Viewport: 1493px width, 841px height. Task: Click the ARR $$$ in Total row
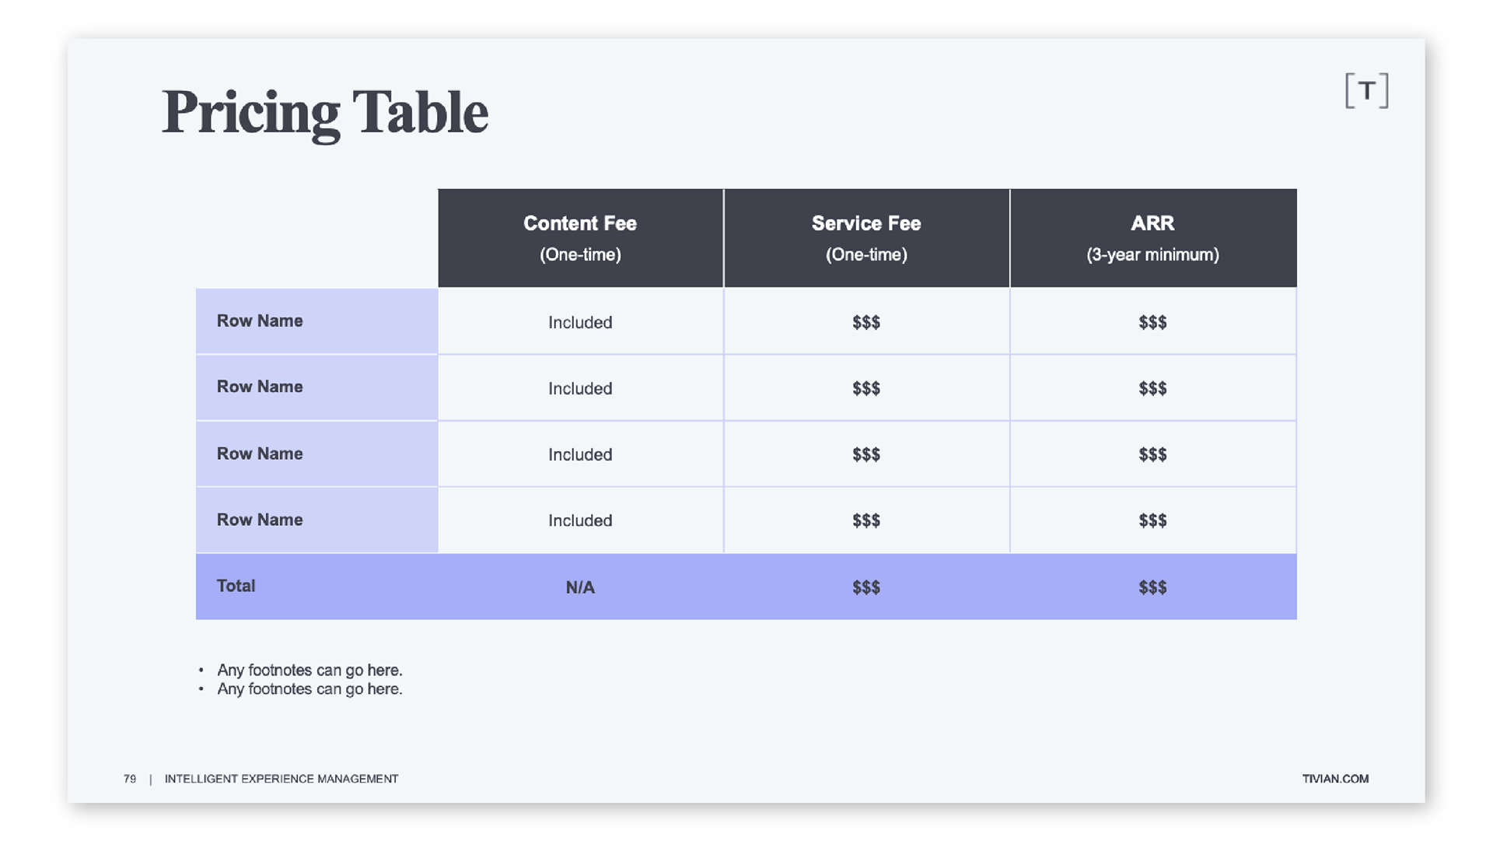[x=1153, y=587]
